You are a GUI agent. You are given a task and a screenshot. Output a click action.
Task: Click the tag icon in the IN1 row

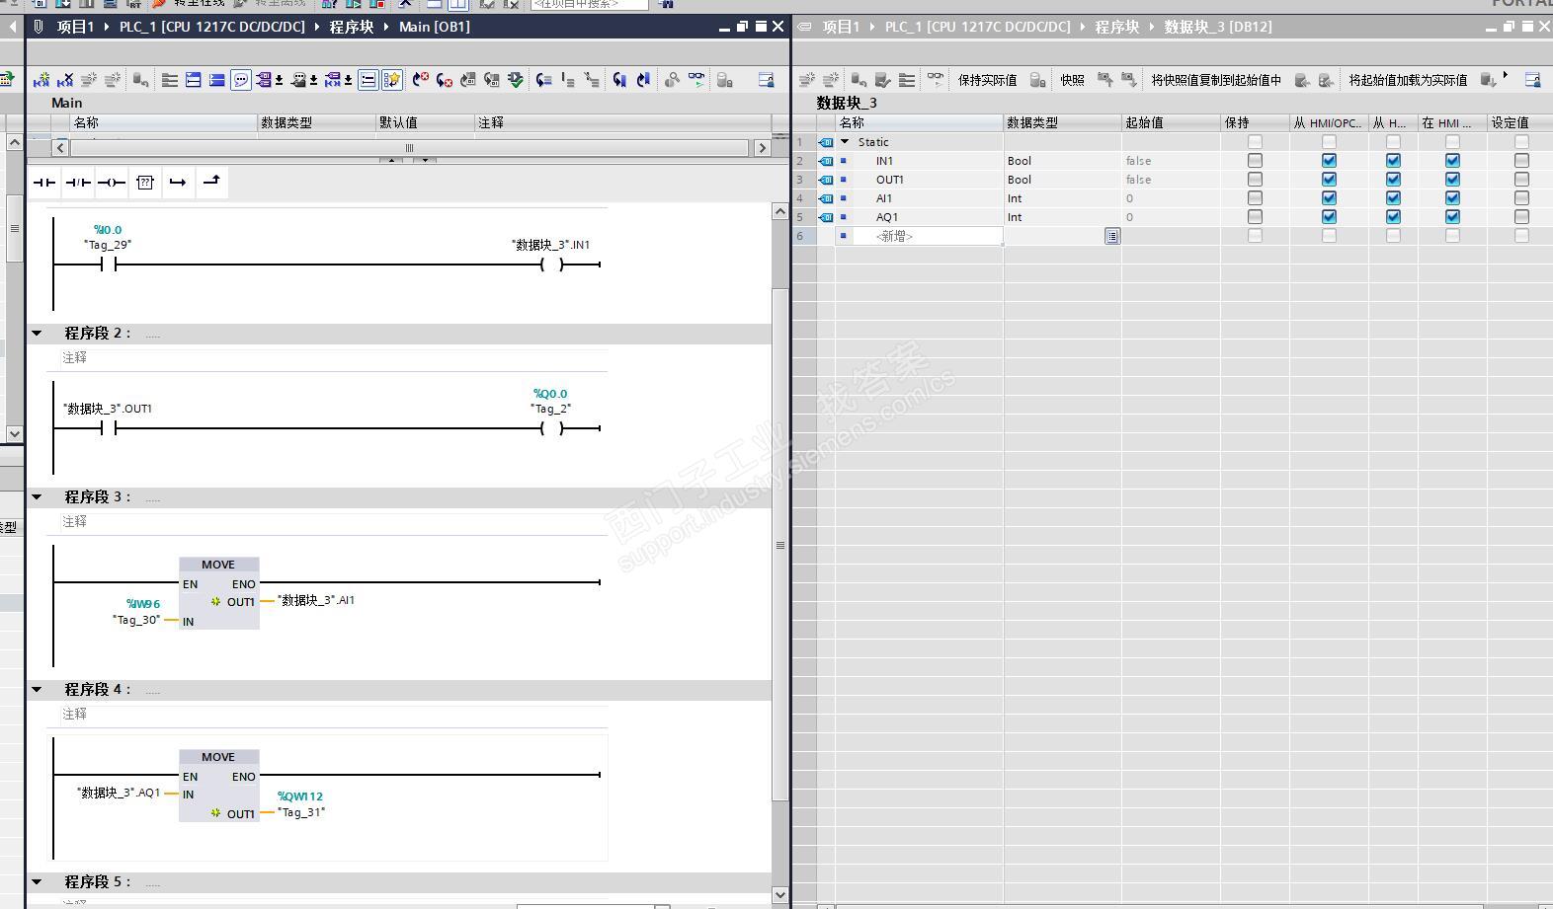[826, 161]
